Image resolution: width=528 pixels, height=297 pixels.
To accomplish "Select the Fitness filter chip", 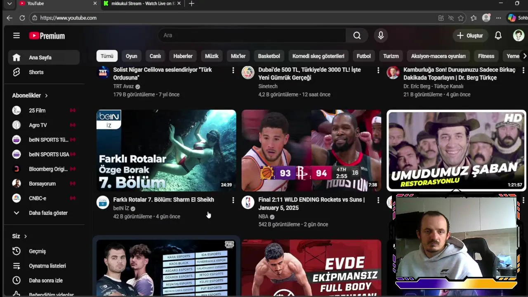I will click(486, 56).
